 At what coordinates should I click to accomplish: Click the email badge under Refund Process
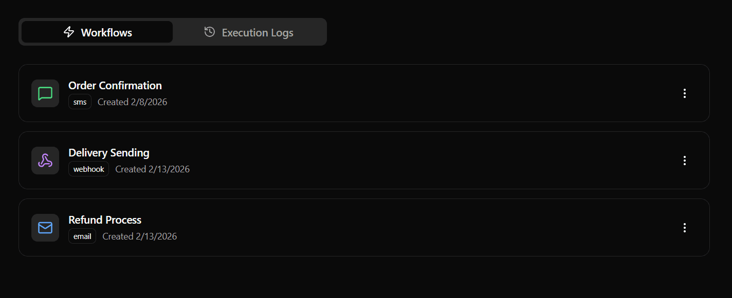tap(82, 236)
